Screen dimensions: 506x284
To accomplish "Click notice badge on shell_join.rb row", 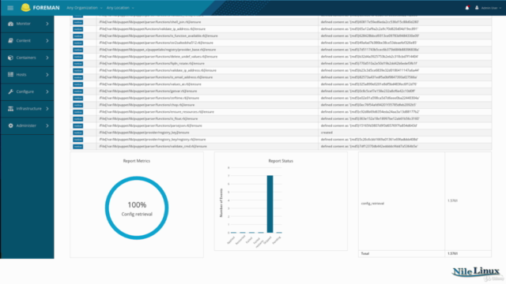I will (x=77, y=22).
